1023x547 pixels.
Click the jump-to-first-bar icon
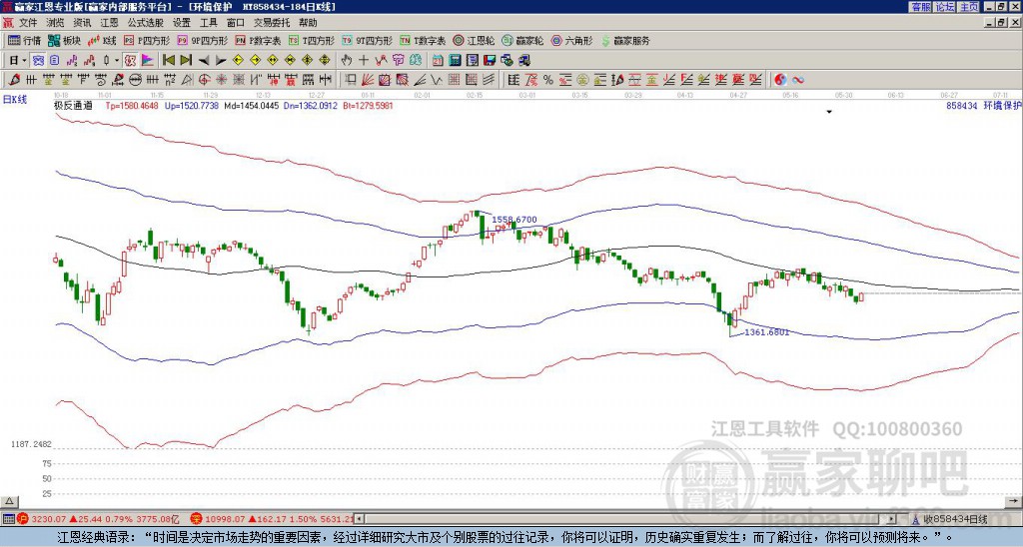pyautogui.click(x=168, y=60)
